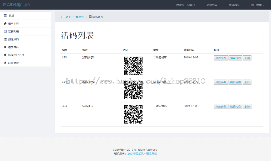Click 二维码循环 type in row 353
The height and width of the screenshot is (161, 271).
pyautogui.click(x=160, y=106)
